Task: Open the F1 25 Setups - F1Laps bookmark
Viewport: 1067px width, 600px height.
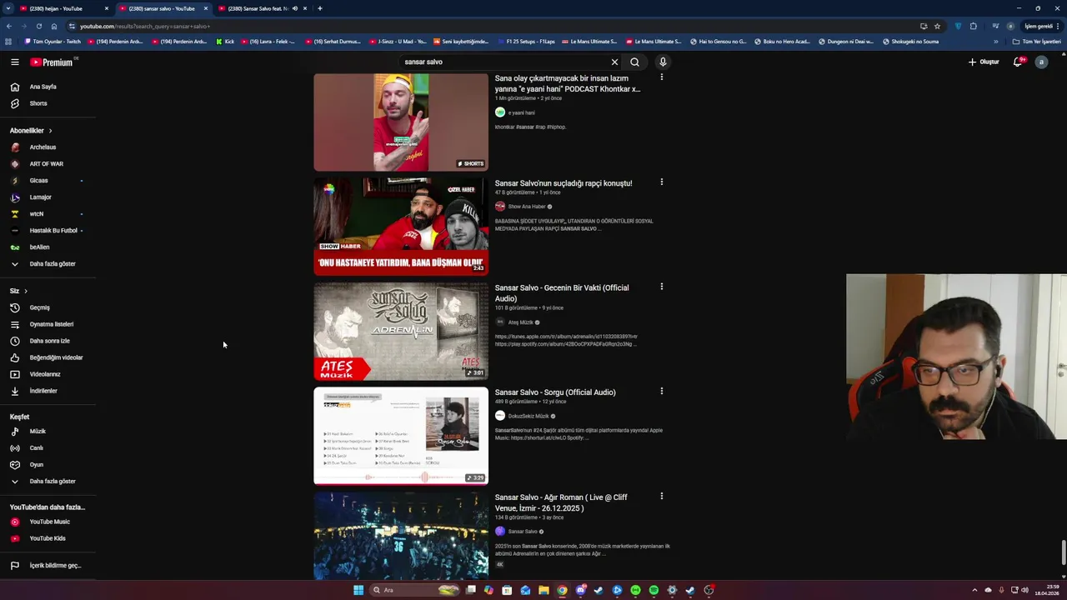Action: pos(526,41)
